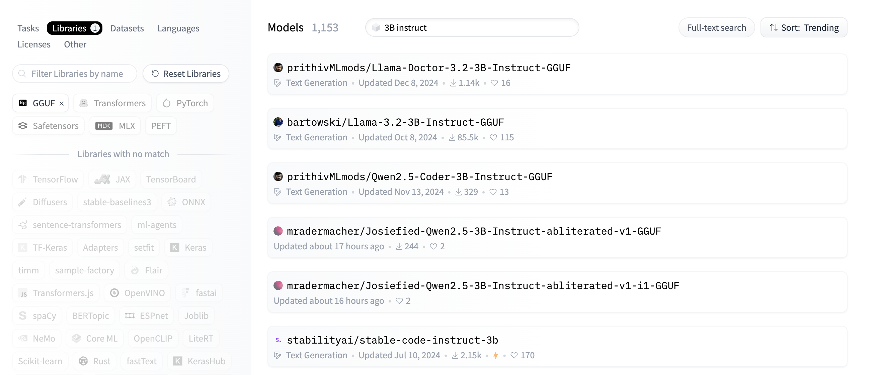Screen dimensions: 881x375
Task: Click the Full-text search button
Action: point(717,27)
